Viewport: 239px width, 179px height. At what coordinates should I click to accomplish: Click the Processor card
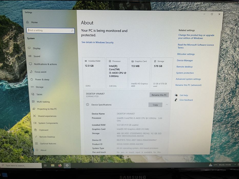click(117, 73)
